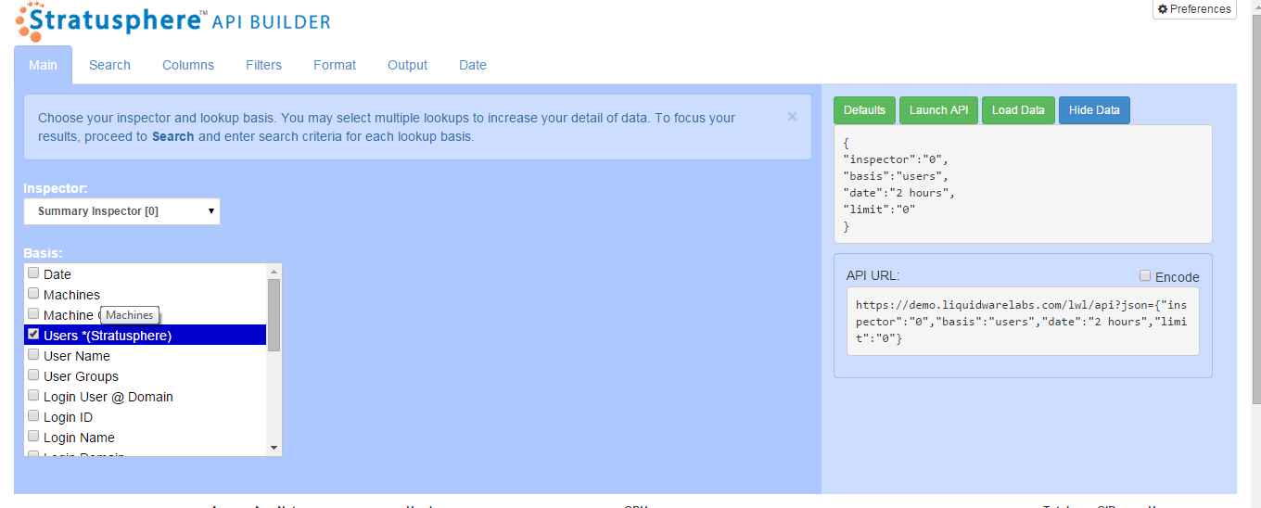Switch to the Main tab
This screenshot has height=508, width=1261.
[43, 65]
